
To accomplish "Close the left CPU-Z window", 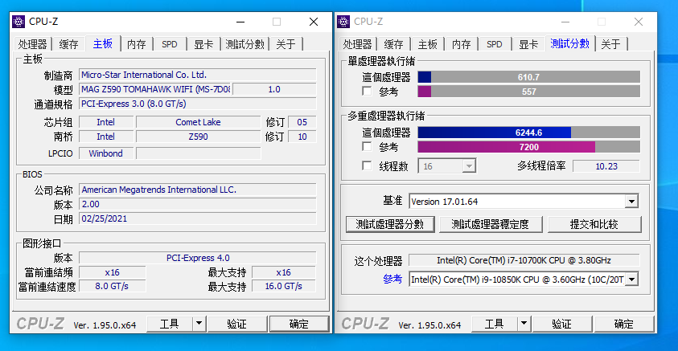I will [x=314, y=22].
